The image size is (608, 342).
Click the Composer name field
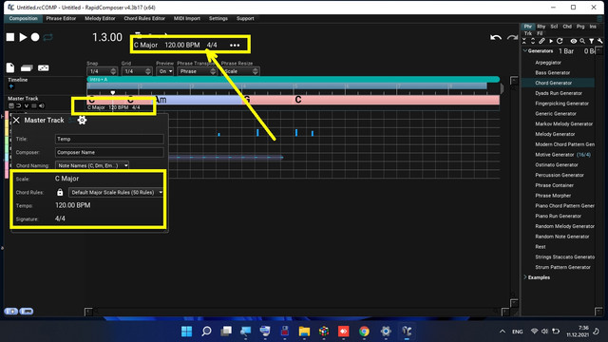tap(109, 152)
